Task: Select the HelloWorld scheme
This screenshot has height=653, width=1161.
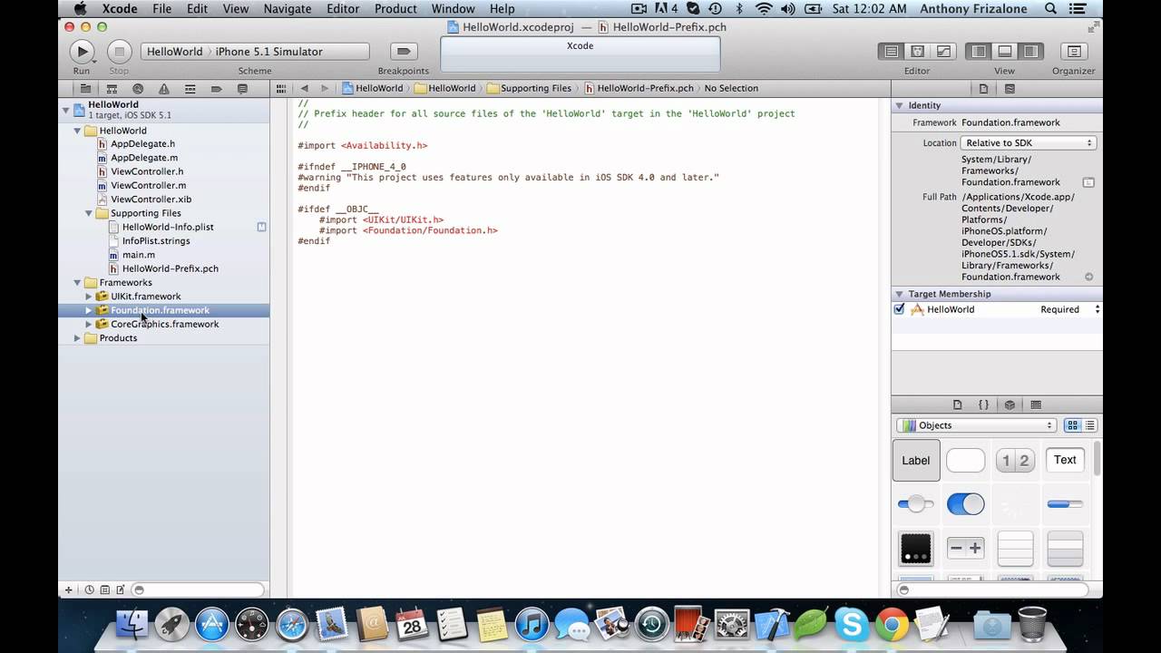Action: click(175, 52)
